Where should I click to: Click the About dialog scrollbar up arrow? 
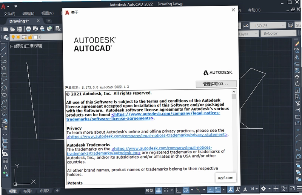click(x=234, y=92)
